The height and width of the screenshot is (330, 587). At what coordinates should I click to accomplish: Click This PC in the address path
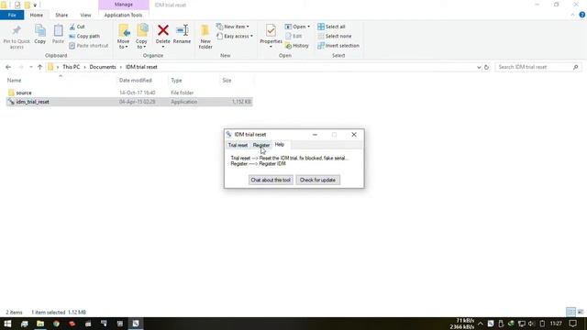(72, 67)
